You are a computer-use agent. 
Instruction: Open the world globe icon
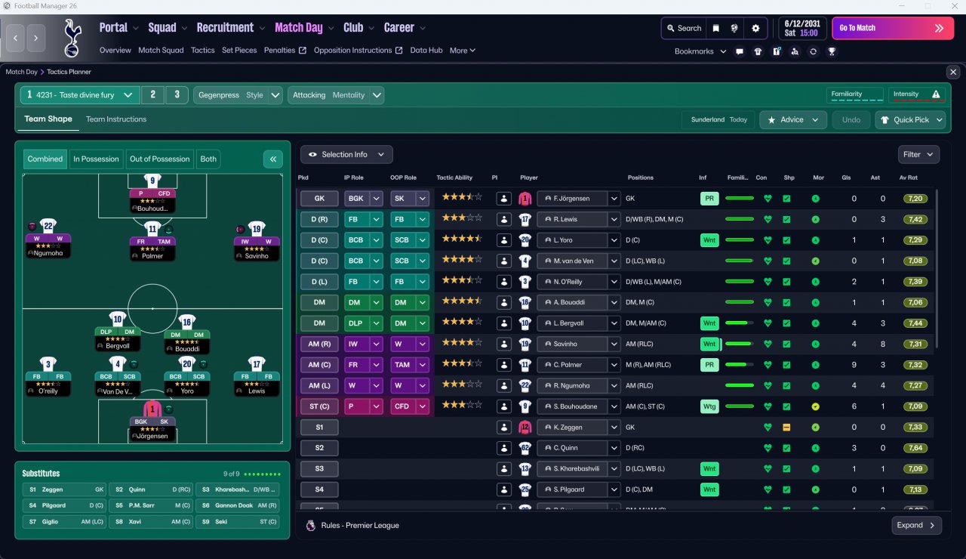click(734, 28)
